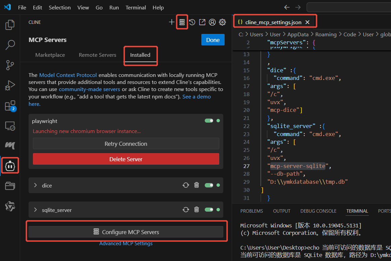The width and height of the screenshot is (391, 261).
Task: Open the Run menu
Action: [x=114, y=7]
